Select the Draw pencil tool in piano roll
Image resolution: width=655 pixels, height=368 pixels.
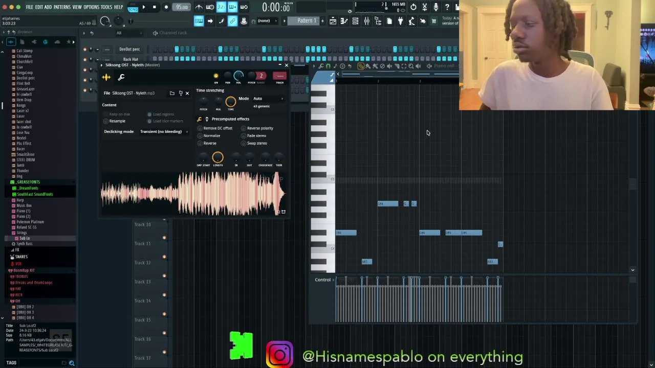pos(361,66)
